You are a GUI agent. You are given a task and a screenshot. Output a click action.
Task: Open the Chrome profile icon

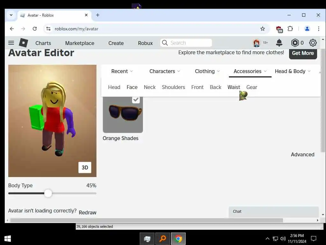click(307, 29)
